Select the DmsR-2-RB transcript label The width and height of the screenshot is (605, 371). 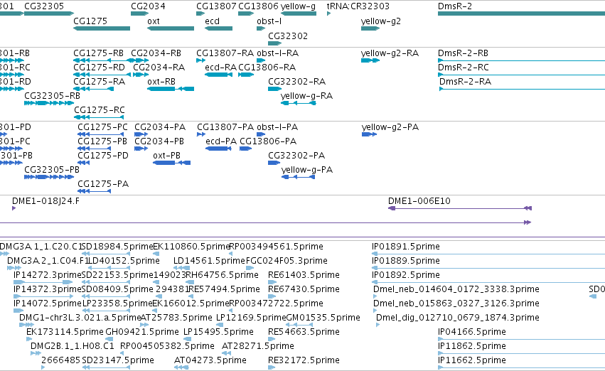tap(463, 53)
